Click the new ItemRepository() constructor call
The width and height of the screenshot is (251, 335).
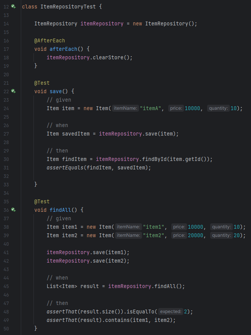163,23
